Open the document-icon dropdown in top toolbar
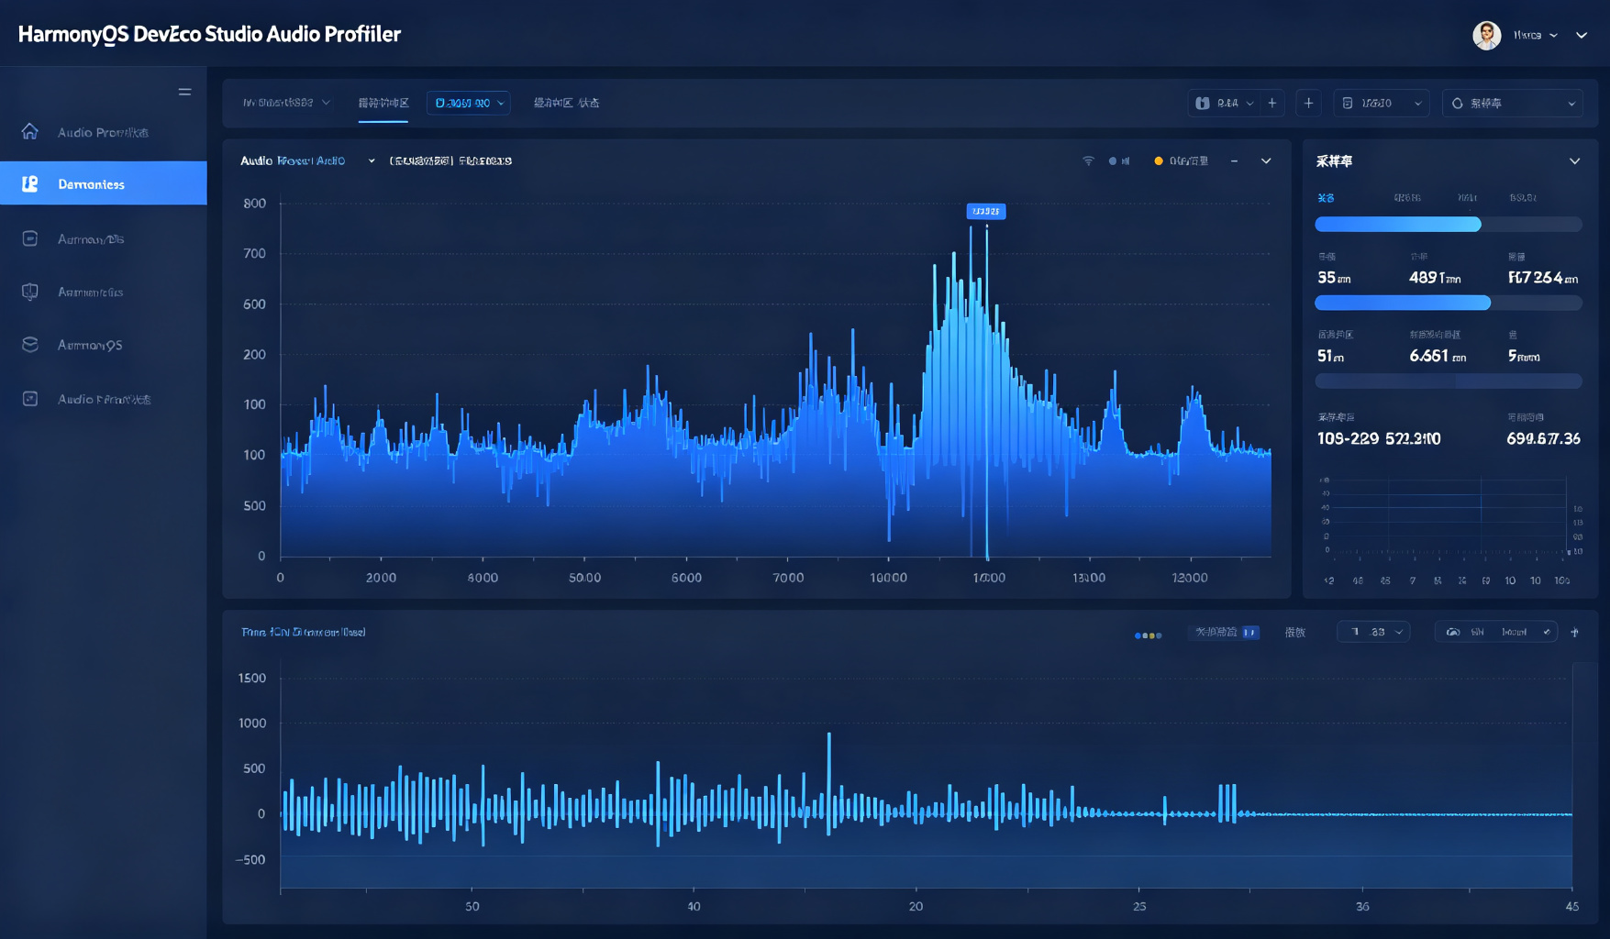This screenshot has width=1610, height=939. (x=1381, y=103)
